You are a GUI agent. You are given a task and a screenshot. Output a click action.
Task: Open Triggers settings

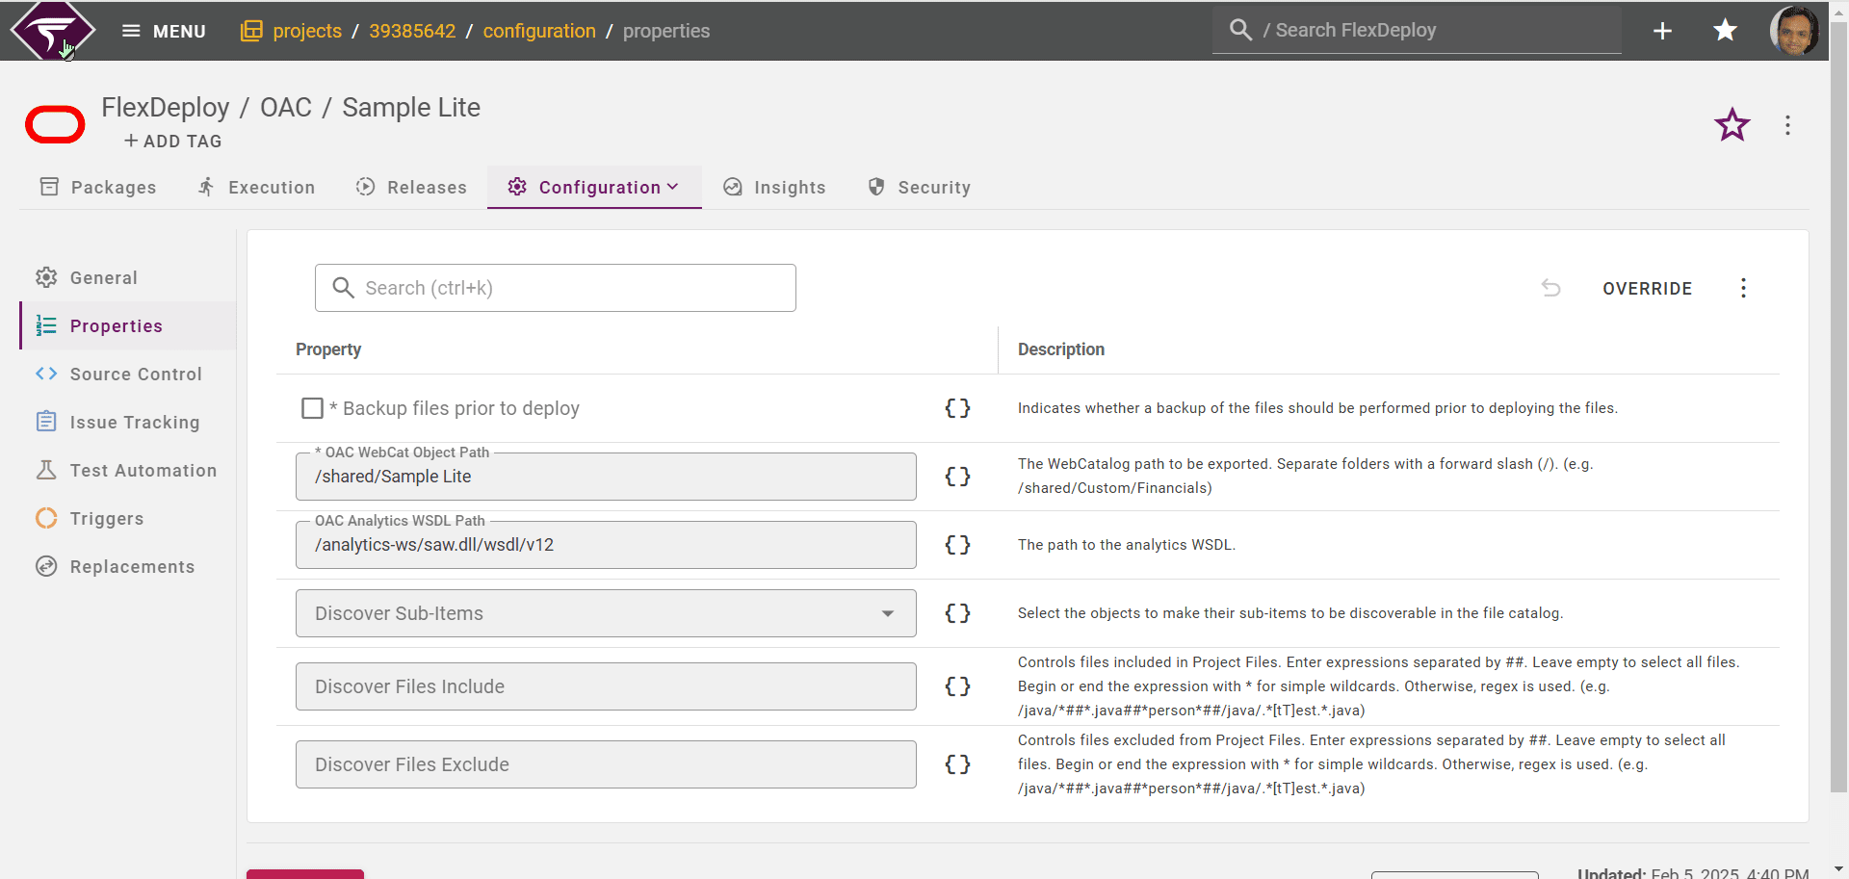(x=127, y=519)
